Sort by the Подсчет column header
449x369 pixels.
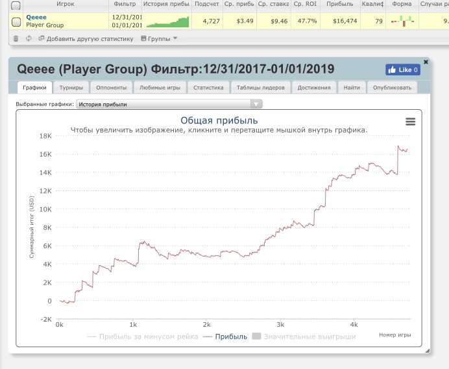207,4
